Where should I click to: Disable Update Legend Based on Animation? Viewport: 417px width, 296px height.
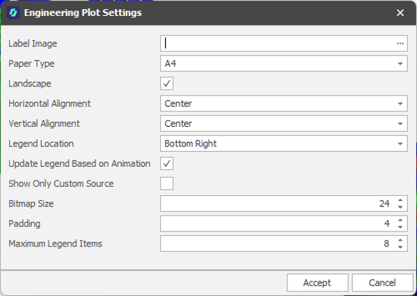point(167,163)
